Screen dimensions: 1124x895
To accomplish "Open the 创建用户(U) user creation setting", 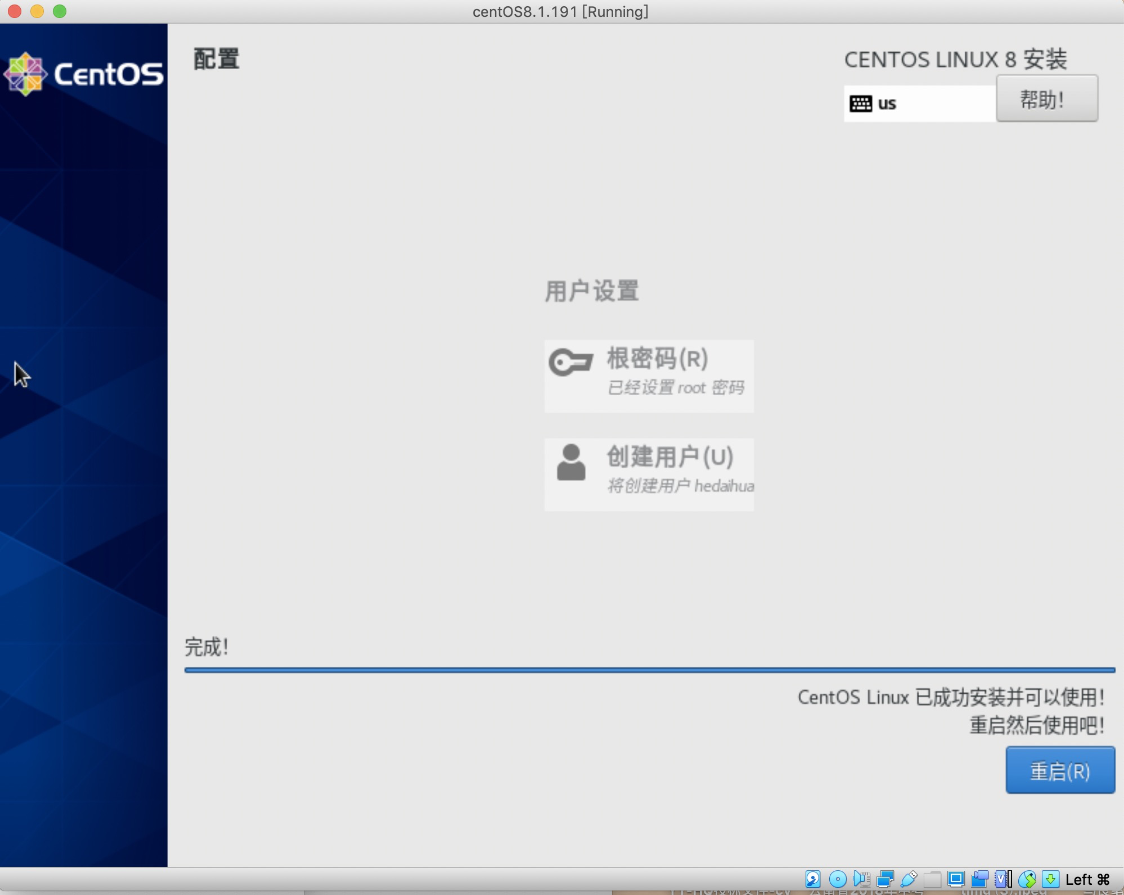I will point(649,474).
